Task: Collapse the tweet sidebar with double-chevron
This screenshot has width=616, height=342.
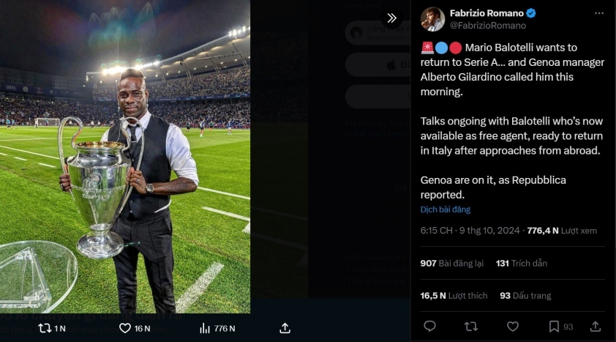Action: [392, 18]
